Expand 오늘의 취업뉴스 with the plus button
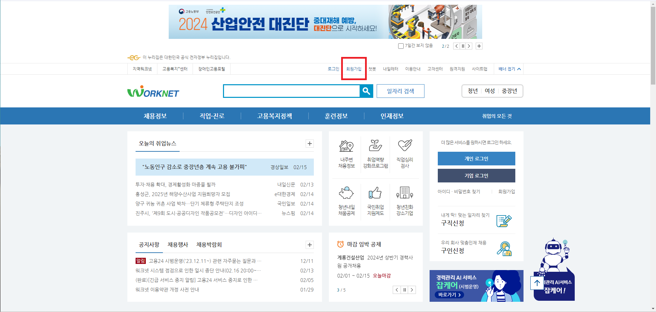 coord(310,144)
